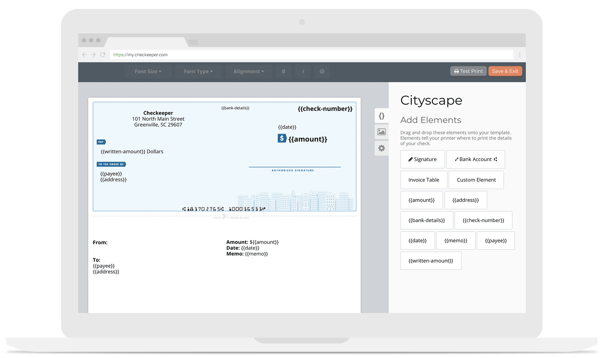
Task: Click the Invoice Table element
Action: tap(424, 180)
